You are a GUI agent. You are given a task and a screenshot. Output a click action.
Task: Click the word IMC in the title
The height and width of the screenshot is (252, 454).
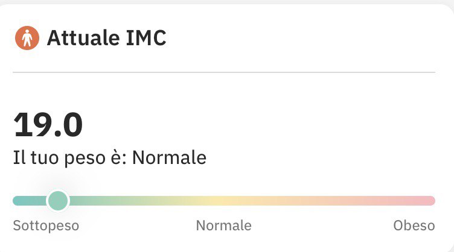(146, 37)
